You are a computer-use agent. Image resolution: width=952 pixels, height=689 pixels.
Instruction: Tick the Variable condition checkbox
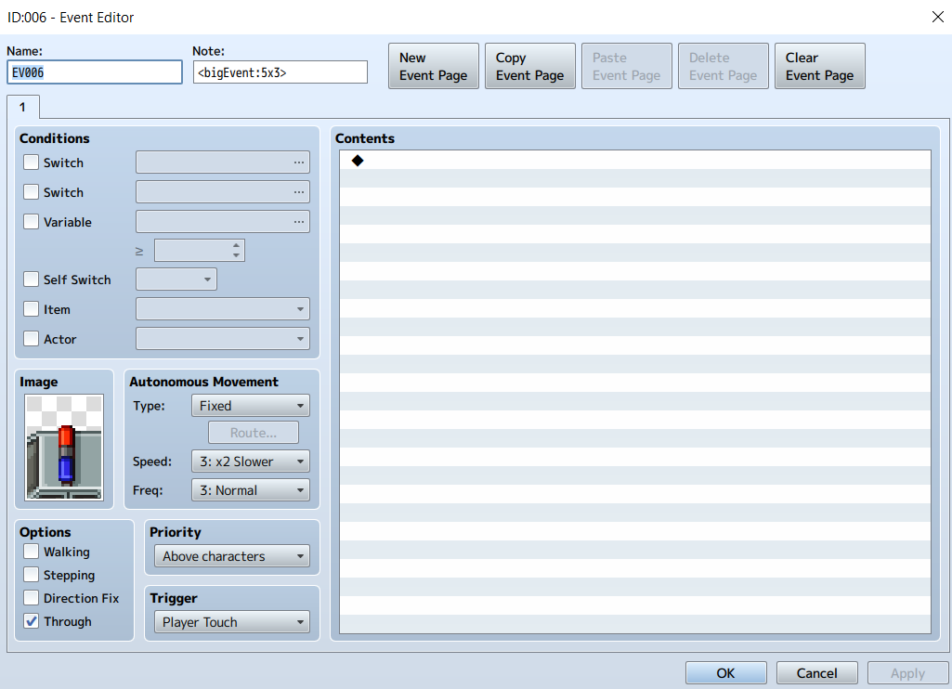click(x=31, y=222)
